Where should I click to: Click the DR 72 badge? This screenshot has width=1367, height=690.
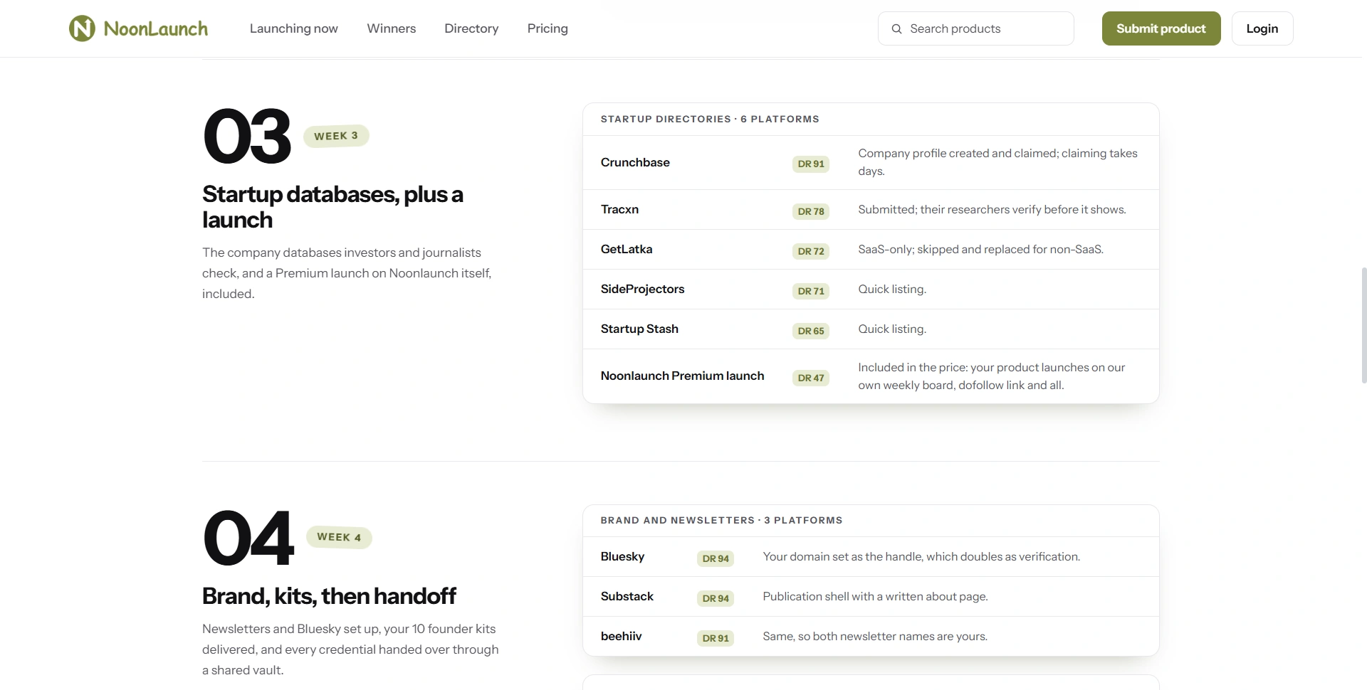[x=811, y=251]
